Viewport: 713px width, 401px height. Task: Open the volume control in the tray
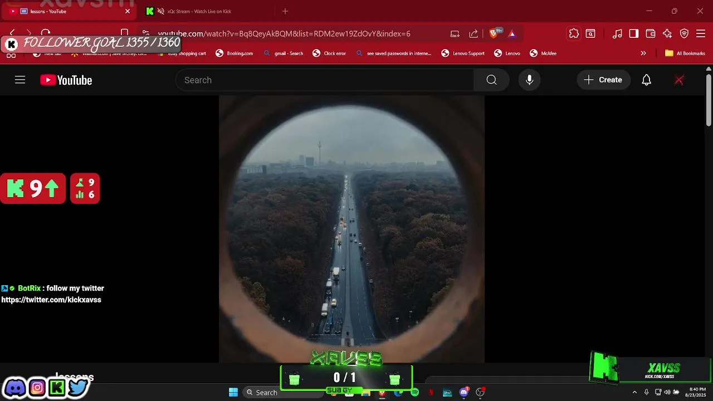[x=667, y=392]
